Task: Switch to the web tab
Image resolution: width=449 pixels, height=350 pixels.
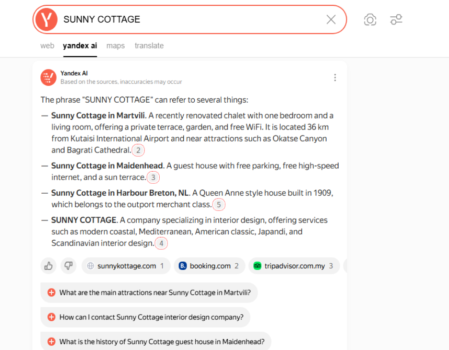Action: click(47, 46)
